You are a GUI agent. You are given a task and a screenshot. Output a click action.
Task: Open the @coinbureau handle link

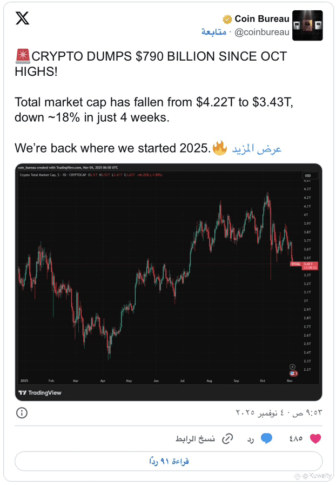tap(262, 32)
